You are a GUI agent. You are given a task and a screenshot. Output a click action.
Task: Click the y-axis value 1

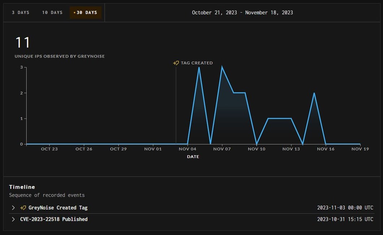tap(21, 119)
